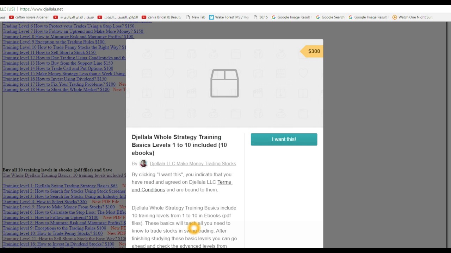Open Training Level 6 Calculate the Stop Loss
451x253 pixels.
click(x=64, y=212)
